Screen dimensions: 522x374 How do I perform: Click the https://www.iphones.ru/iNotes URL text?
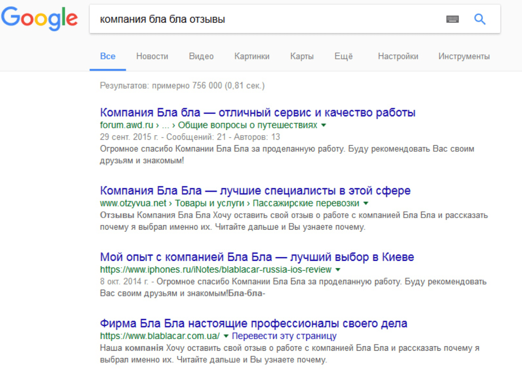tap(216, 270)
